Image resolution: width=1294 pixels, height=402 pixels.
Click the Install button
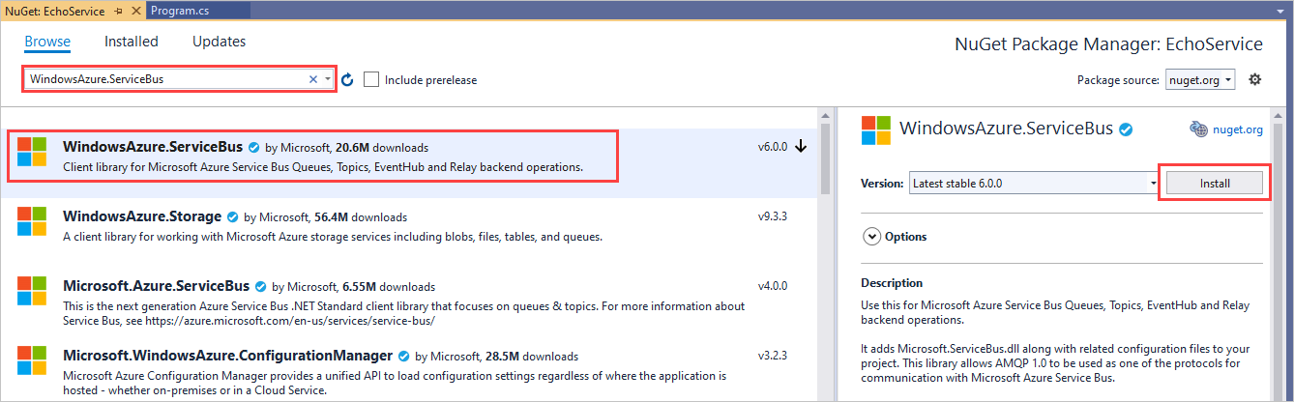coord(1215,183)
